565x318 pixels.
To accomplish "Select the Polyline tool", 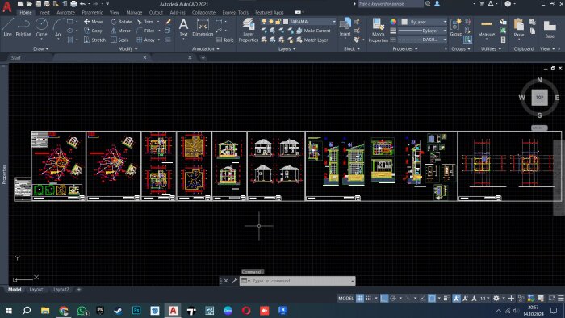I will pyautogui.click(x=23, y=27).
